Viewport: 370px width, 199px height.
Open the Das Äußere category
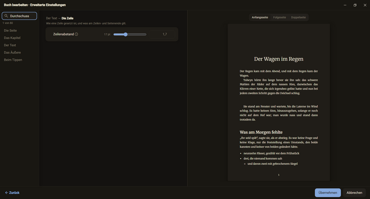(x=12, y=52)
